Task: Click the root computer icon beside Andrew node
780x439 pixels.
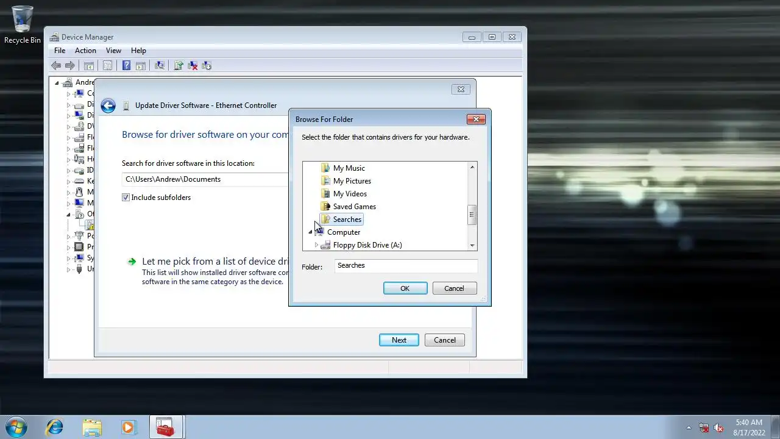Action: [67, 82]
